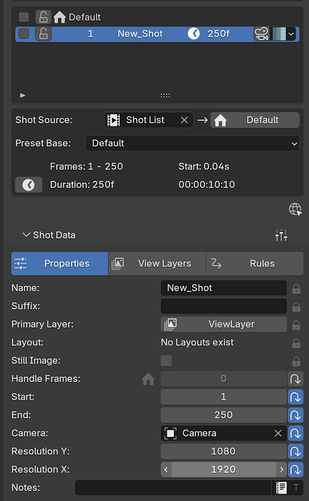309x501 pixels.
Task: Click the T icon beside Notes
Action: pyautogui.click(x=296, y=488)
